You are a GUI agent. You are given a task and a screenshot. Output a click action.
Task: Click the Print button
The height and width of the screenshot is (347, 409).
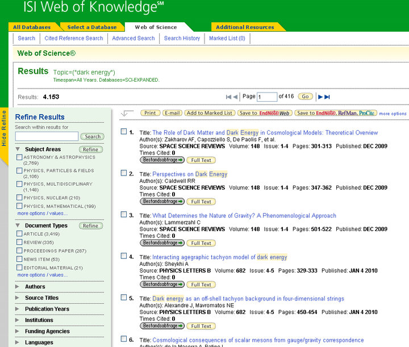150,113
